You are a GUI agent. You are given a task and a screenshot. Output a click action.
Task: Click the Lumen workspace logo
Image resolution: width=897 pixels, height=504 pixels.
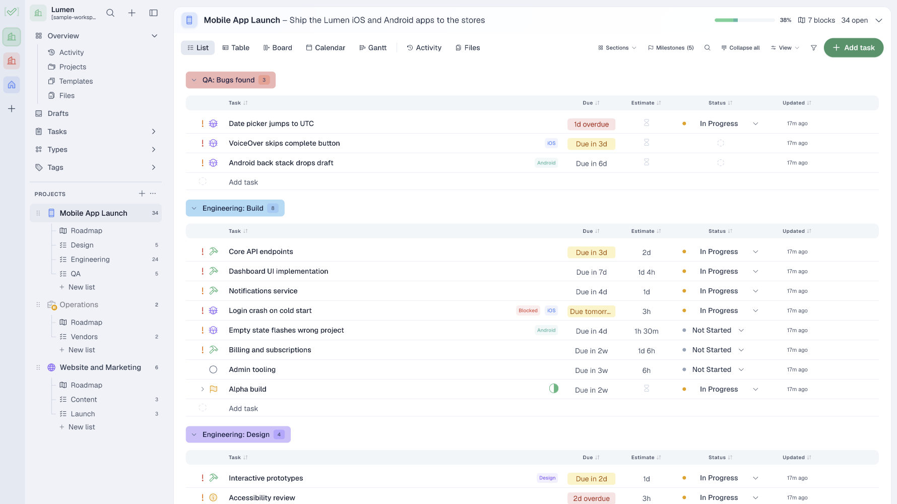38,13
